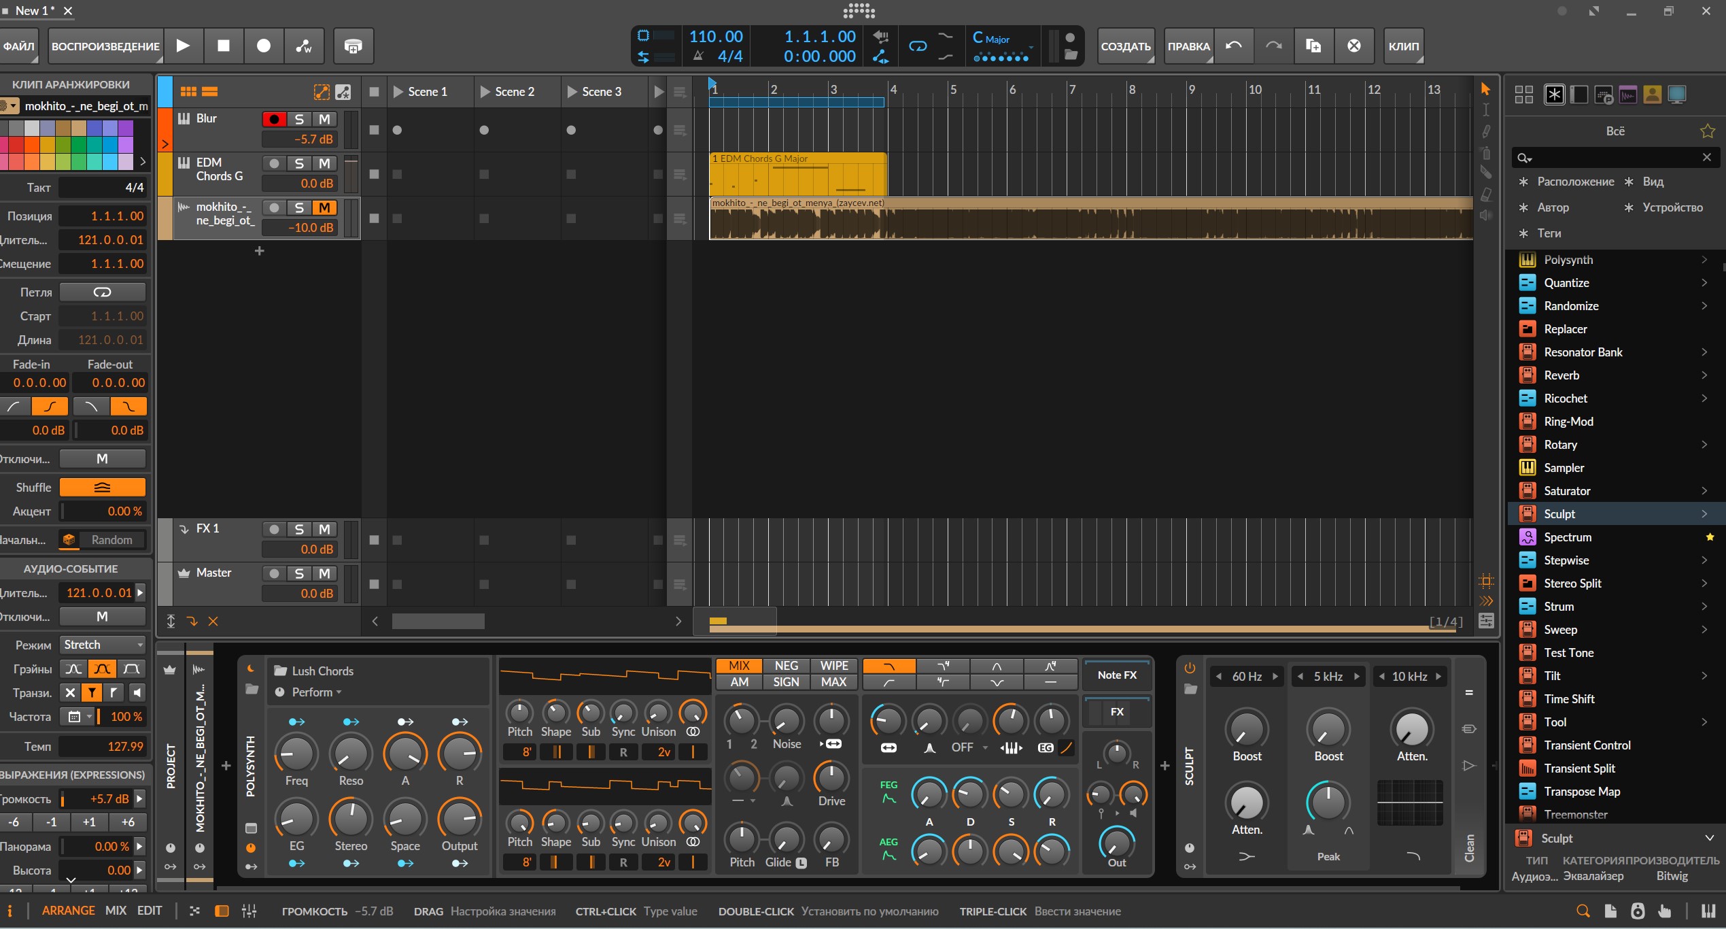
Task: Launch Scene 2
Action: point(485,91)
